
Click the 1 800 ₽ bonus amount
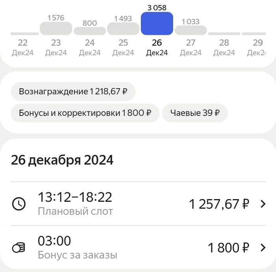(x=228, y=248)
